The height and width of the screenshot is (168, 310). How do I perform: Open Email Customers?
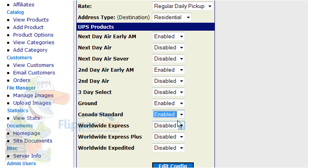pos(34,73)
